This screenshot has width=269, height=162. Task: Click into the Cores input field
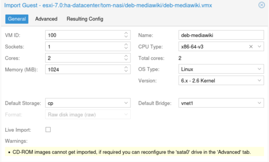(84, 58)
